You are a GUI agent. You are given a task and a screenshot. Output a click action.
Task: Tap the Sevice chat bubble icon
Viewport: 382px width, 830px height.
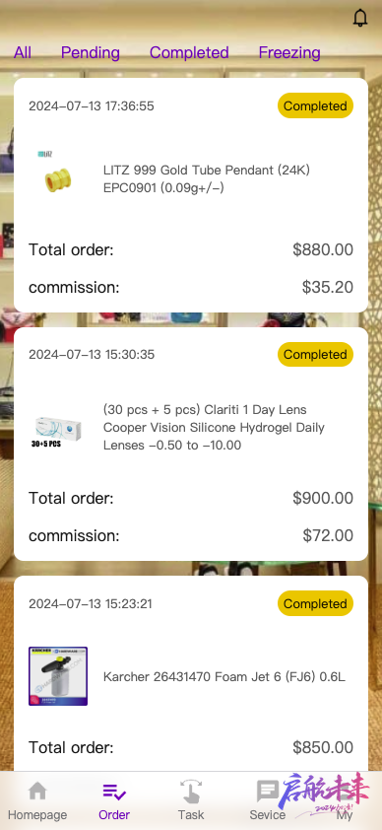coord(268,792)
